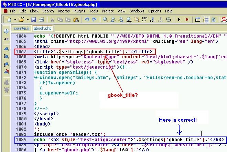Go to previous bookmark up-arrow flag
This screenshot has height=152, width=227.
point(7,57)
